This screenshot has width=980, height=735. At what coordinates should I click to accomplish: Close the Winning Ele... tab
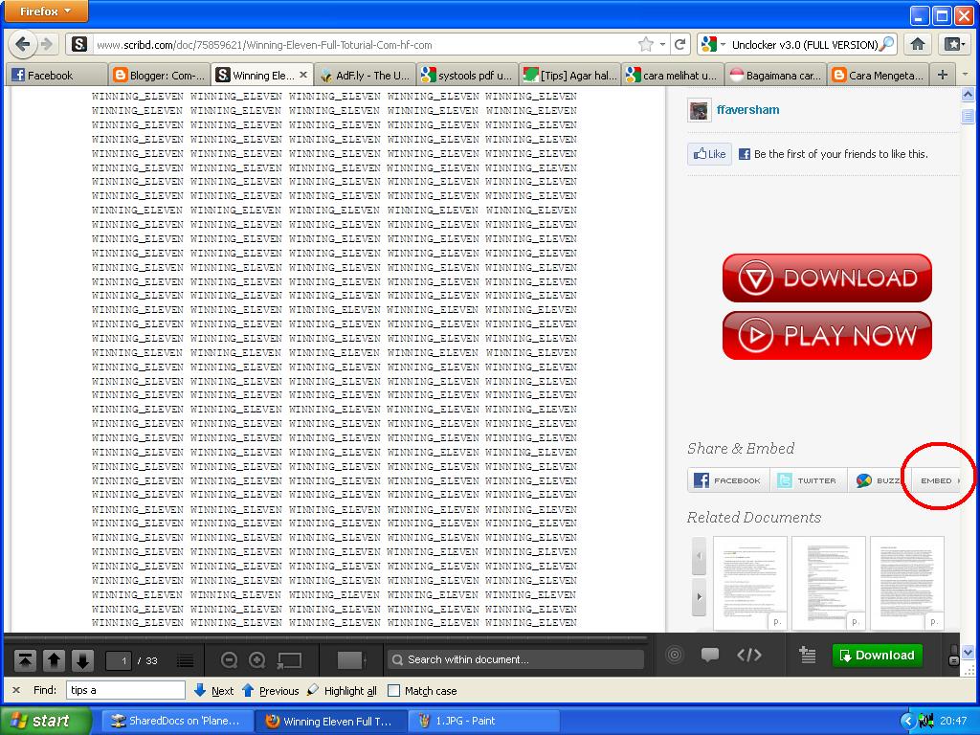(303, 75)
